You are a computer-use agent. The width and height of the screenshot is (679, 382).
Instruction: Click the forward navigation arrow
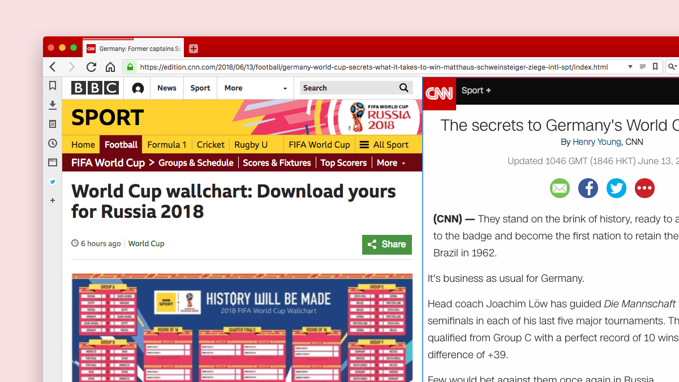(71, 67)
